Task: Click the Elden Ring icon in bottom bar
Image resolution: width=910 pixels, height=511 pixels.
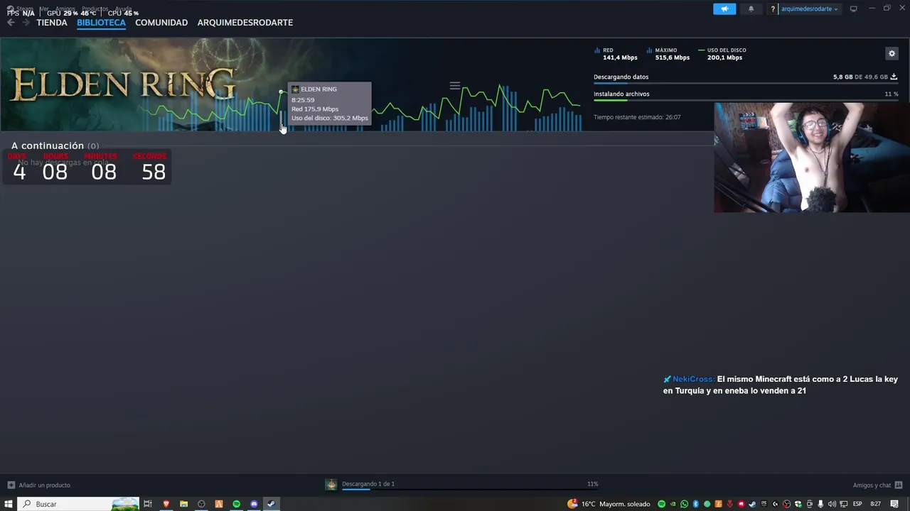Action: tap(331, 485)
